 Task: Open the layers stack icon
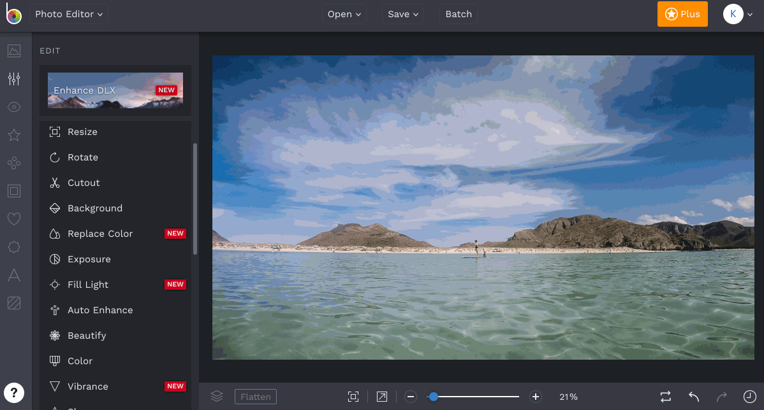tap(217, 397)
